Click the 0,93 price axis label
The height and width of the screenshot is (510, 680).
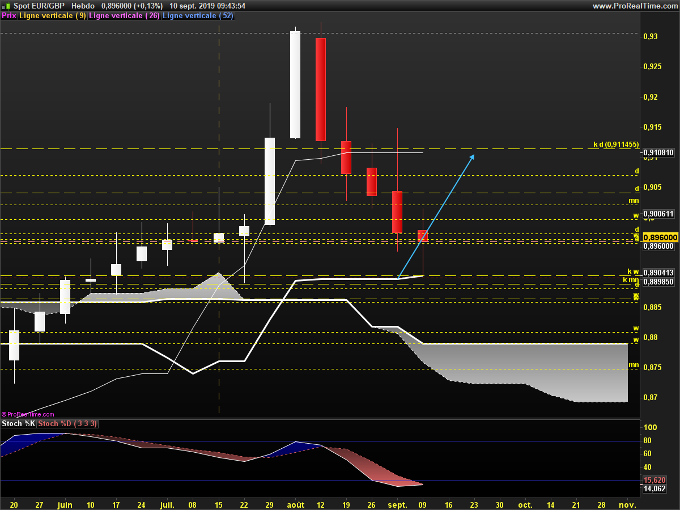(x=651, y=37)
